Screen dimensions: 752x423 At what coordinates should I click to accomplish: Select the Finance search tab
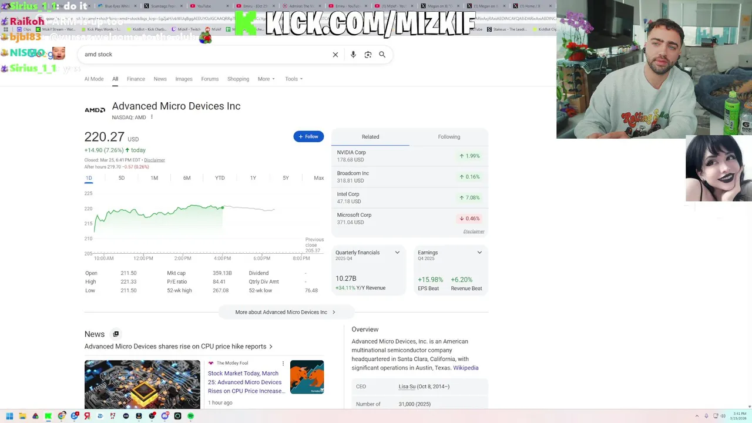136,79
